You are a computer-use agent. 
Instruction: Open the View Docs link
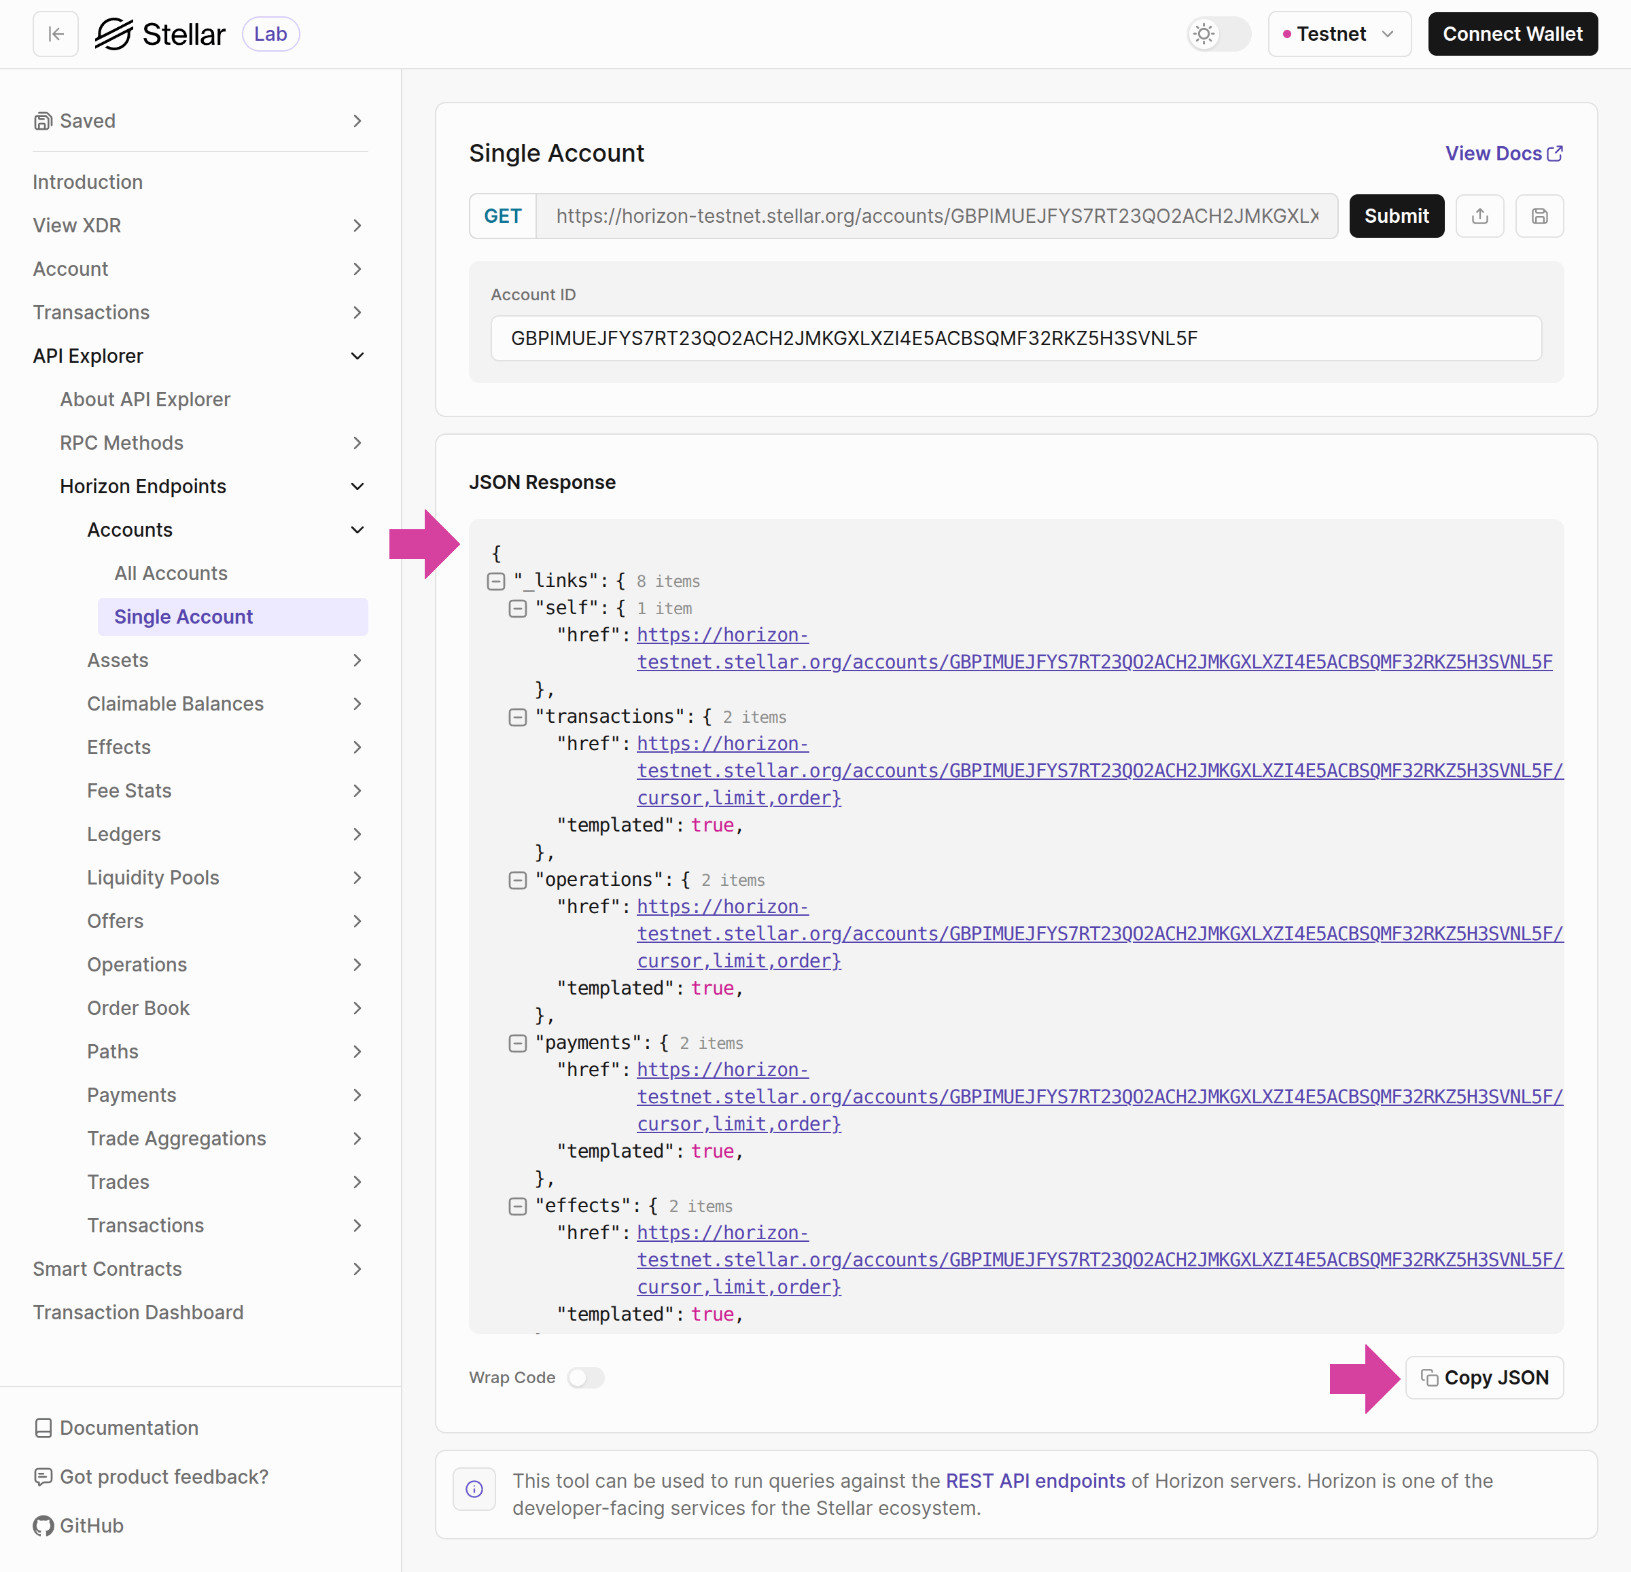[1503, 153]
